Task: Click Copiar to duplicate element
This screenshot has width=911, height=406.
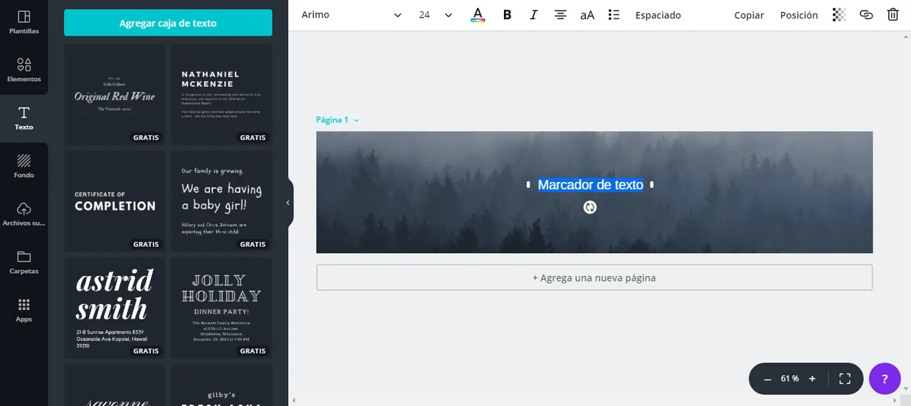Action: point(749,15)
